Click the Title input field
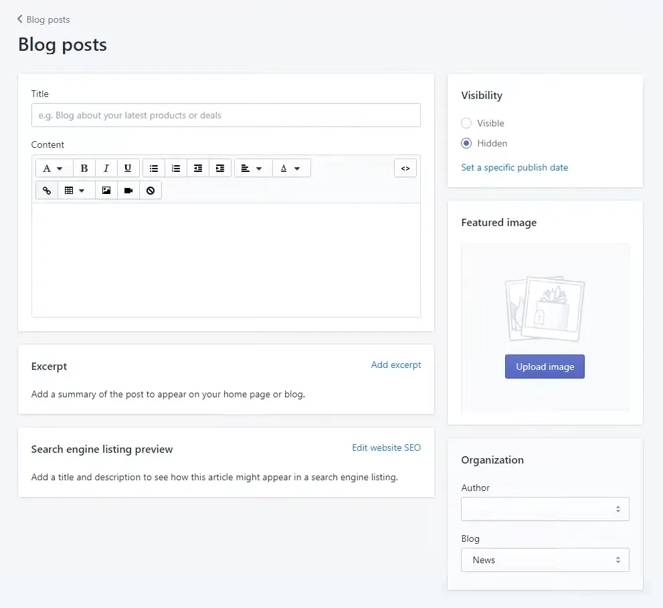Viewport: 663px width, 608px height. 225,115
